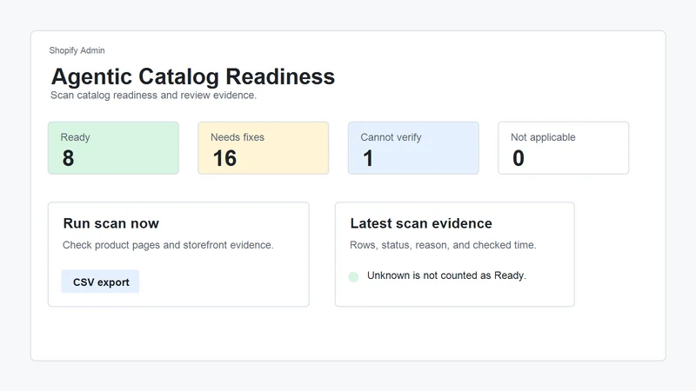Click 'Scan catalog readiness and review evidence.'
This screenshot has height=391, width=696.
pos(153,96)
